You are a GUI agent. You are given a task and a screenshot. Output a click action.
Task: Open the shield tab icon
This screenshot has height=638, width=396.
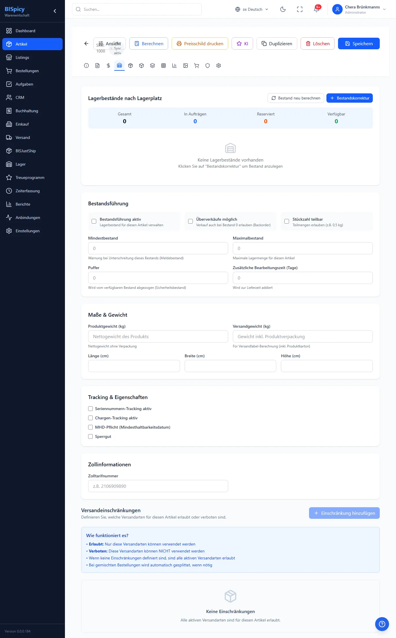coord(208,66)
